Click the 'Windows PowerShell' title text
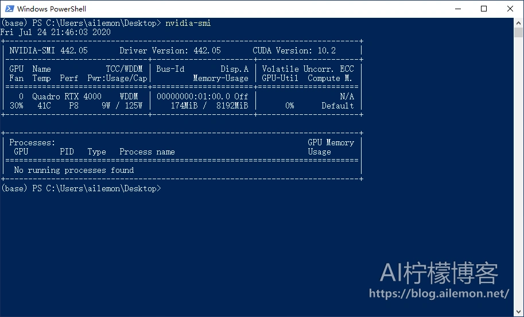The image size is (524, 317). coord(52,9)
